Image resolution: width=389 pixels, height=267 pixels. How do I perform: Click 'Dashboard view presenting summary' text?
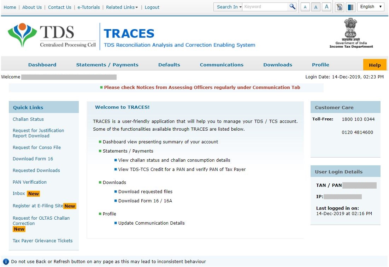click(160, 142)
